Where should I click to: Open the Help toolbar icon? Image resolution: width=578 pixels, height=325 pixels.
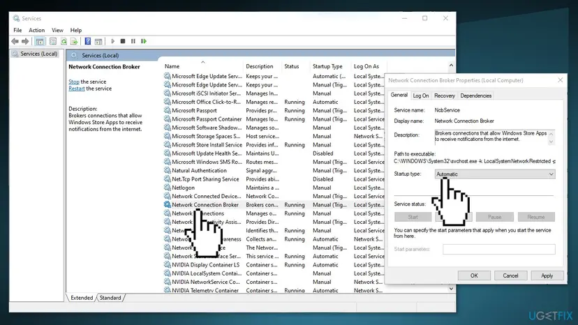(88, 41)
